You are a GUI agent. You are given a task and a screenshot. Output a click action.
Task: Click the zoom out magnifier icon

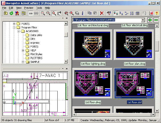[x=43, y=13]
